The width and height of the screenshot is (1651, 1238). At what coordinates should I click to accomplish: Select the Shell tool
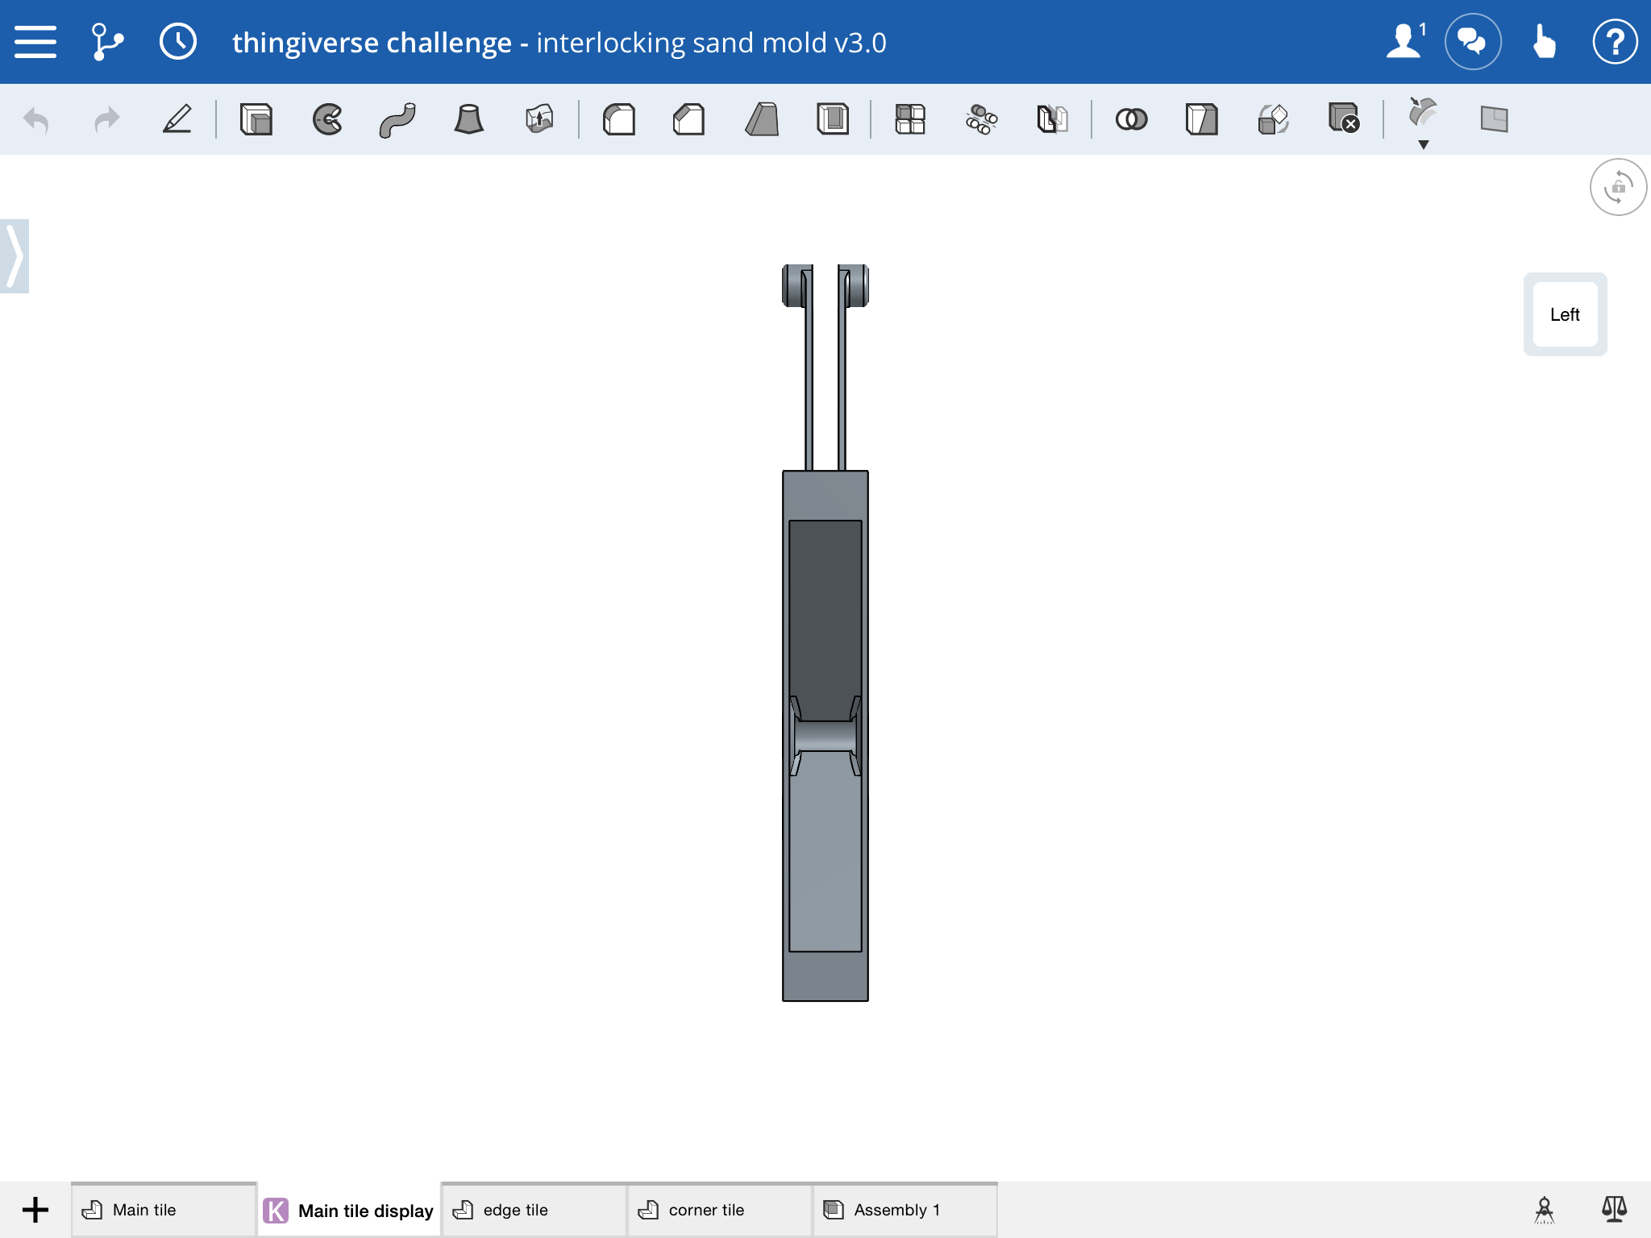click(832, 119)
